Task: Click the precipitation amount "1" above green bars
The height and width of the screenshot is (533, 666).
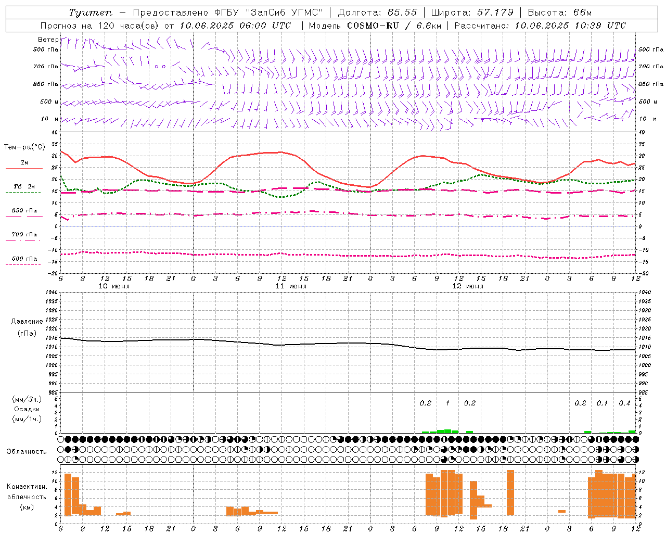Action: [x=447, y=403]
